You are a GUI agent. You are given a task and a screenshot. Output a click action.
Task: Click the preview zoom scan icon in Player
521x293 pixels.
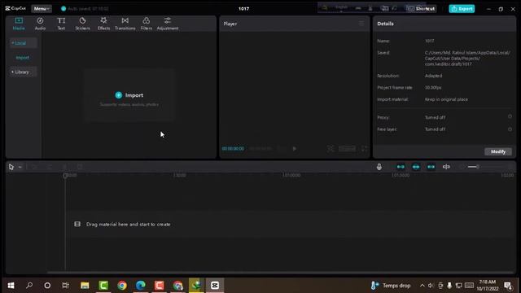[x=331, y=148]
